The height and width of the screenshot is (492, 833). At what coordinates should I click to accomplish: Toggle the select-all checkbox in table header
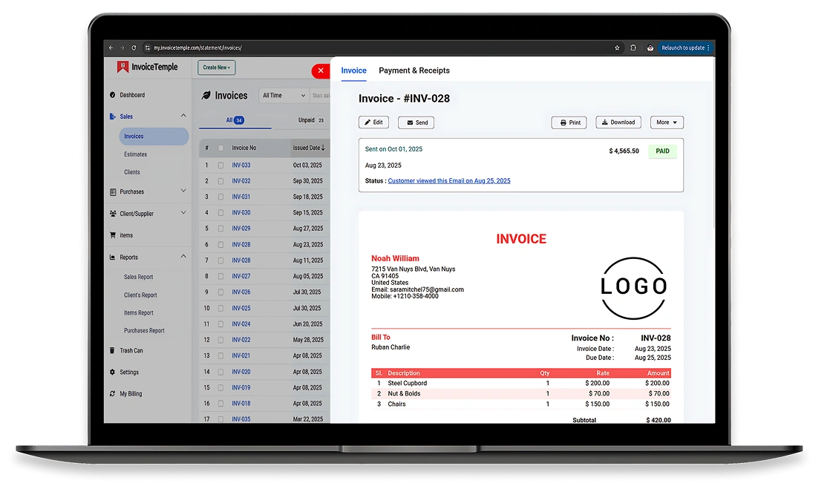(x=220, y=148)
